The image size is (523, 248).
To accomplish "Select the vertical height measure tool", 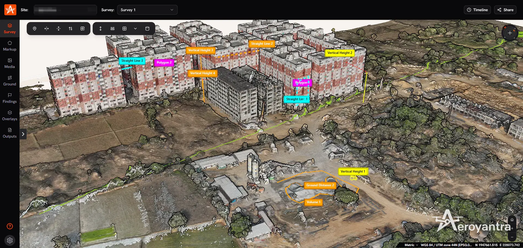I will [x=101, y=29].
